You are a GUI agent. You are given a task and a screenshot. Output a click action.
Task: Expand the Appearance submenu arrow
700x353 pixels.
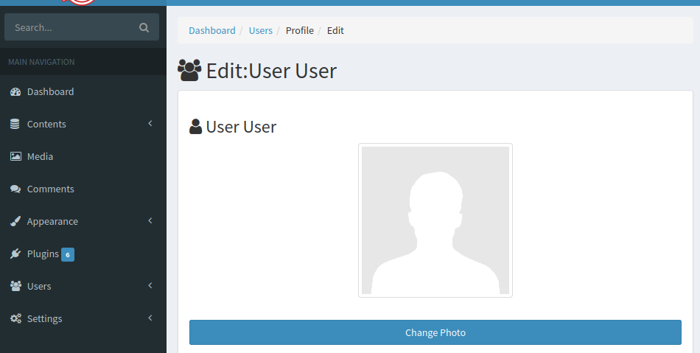tap(150, 220)
